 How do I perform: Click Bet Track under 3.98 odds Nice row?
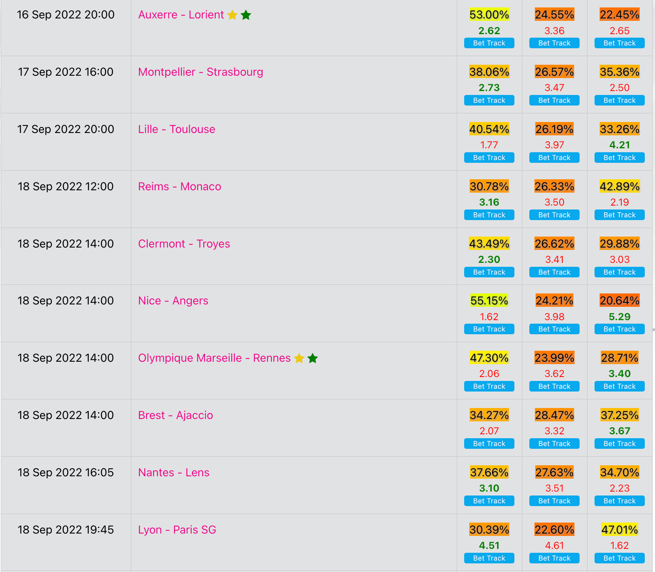[554, 329]
